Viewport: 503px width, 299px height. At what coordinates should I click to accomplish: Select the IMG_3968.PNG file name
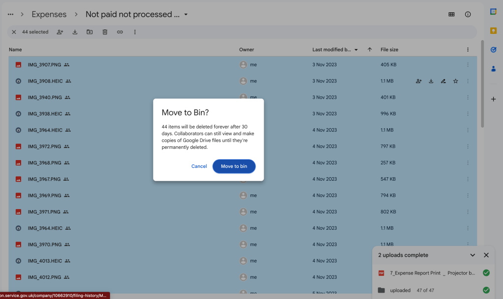pyautogui.click(x=44, y=163)
